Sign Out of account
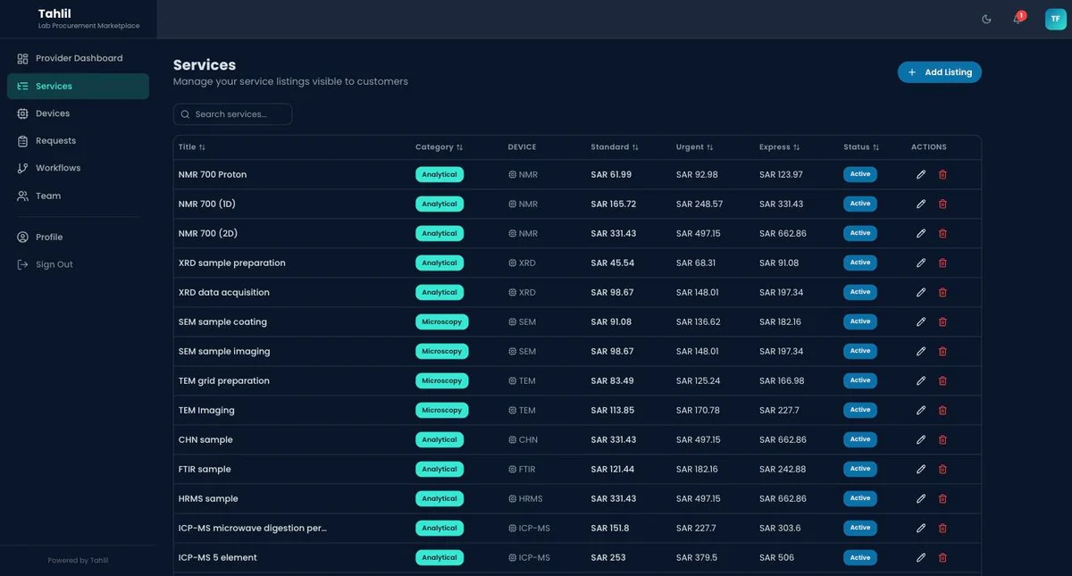Image resolution: width=1072 pixels, height=576 pixels. coord(78,264)
